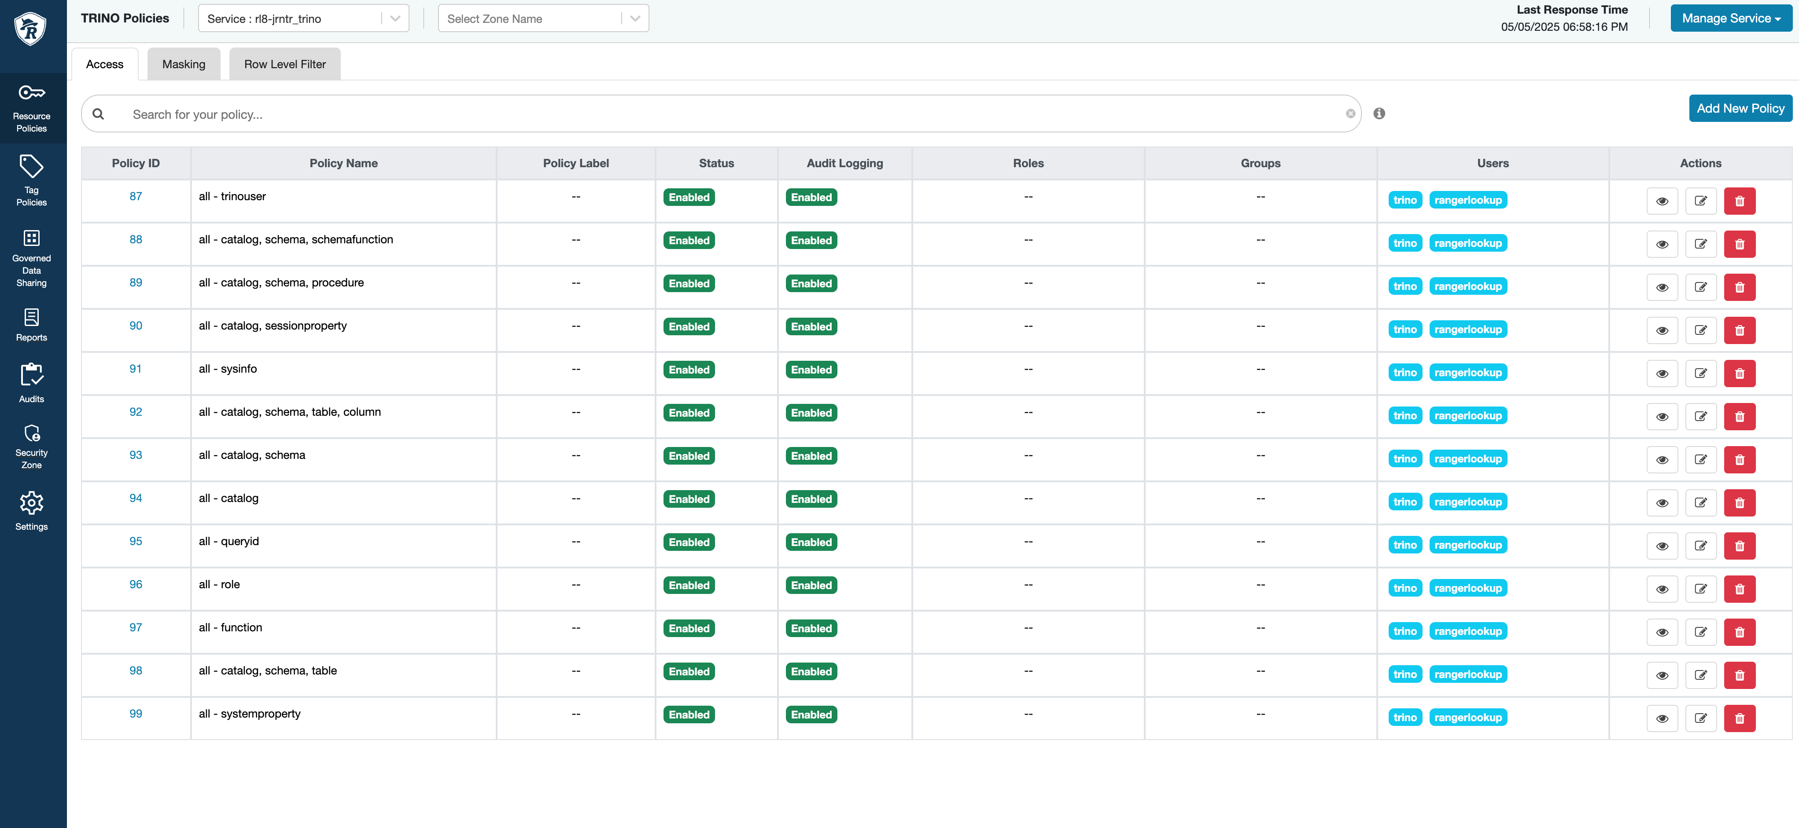
Task: View policy 87 all - trinouser
Action: pos(1662,201)
